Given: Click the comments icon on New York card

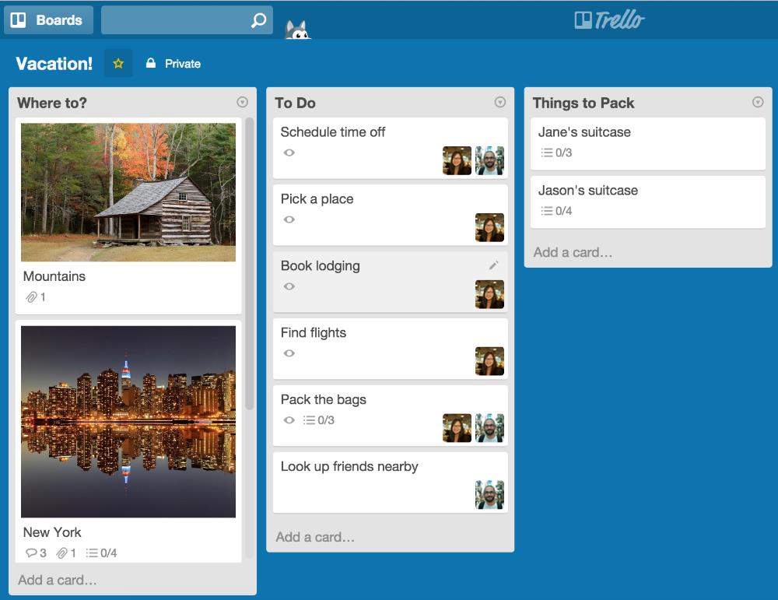Looking at the screenshot, I should click(31, 553).
